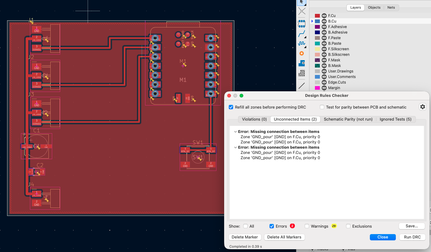The height and width of the screenshot is (252, 431).
Task: Click the Delete All Markers button
Action: coord(284,237)
